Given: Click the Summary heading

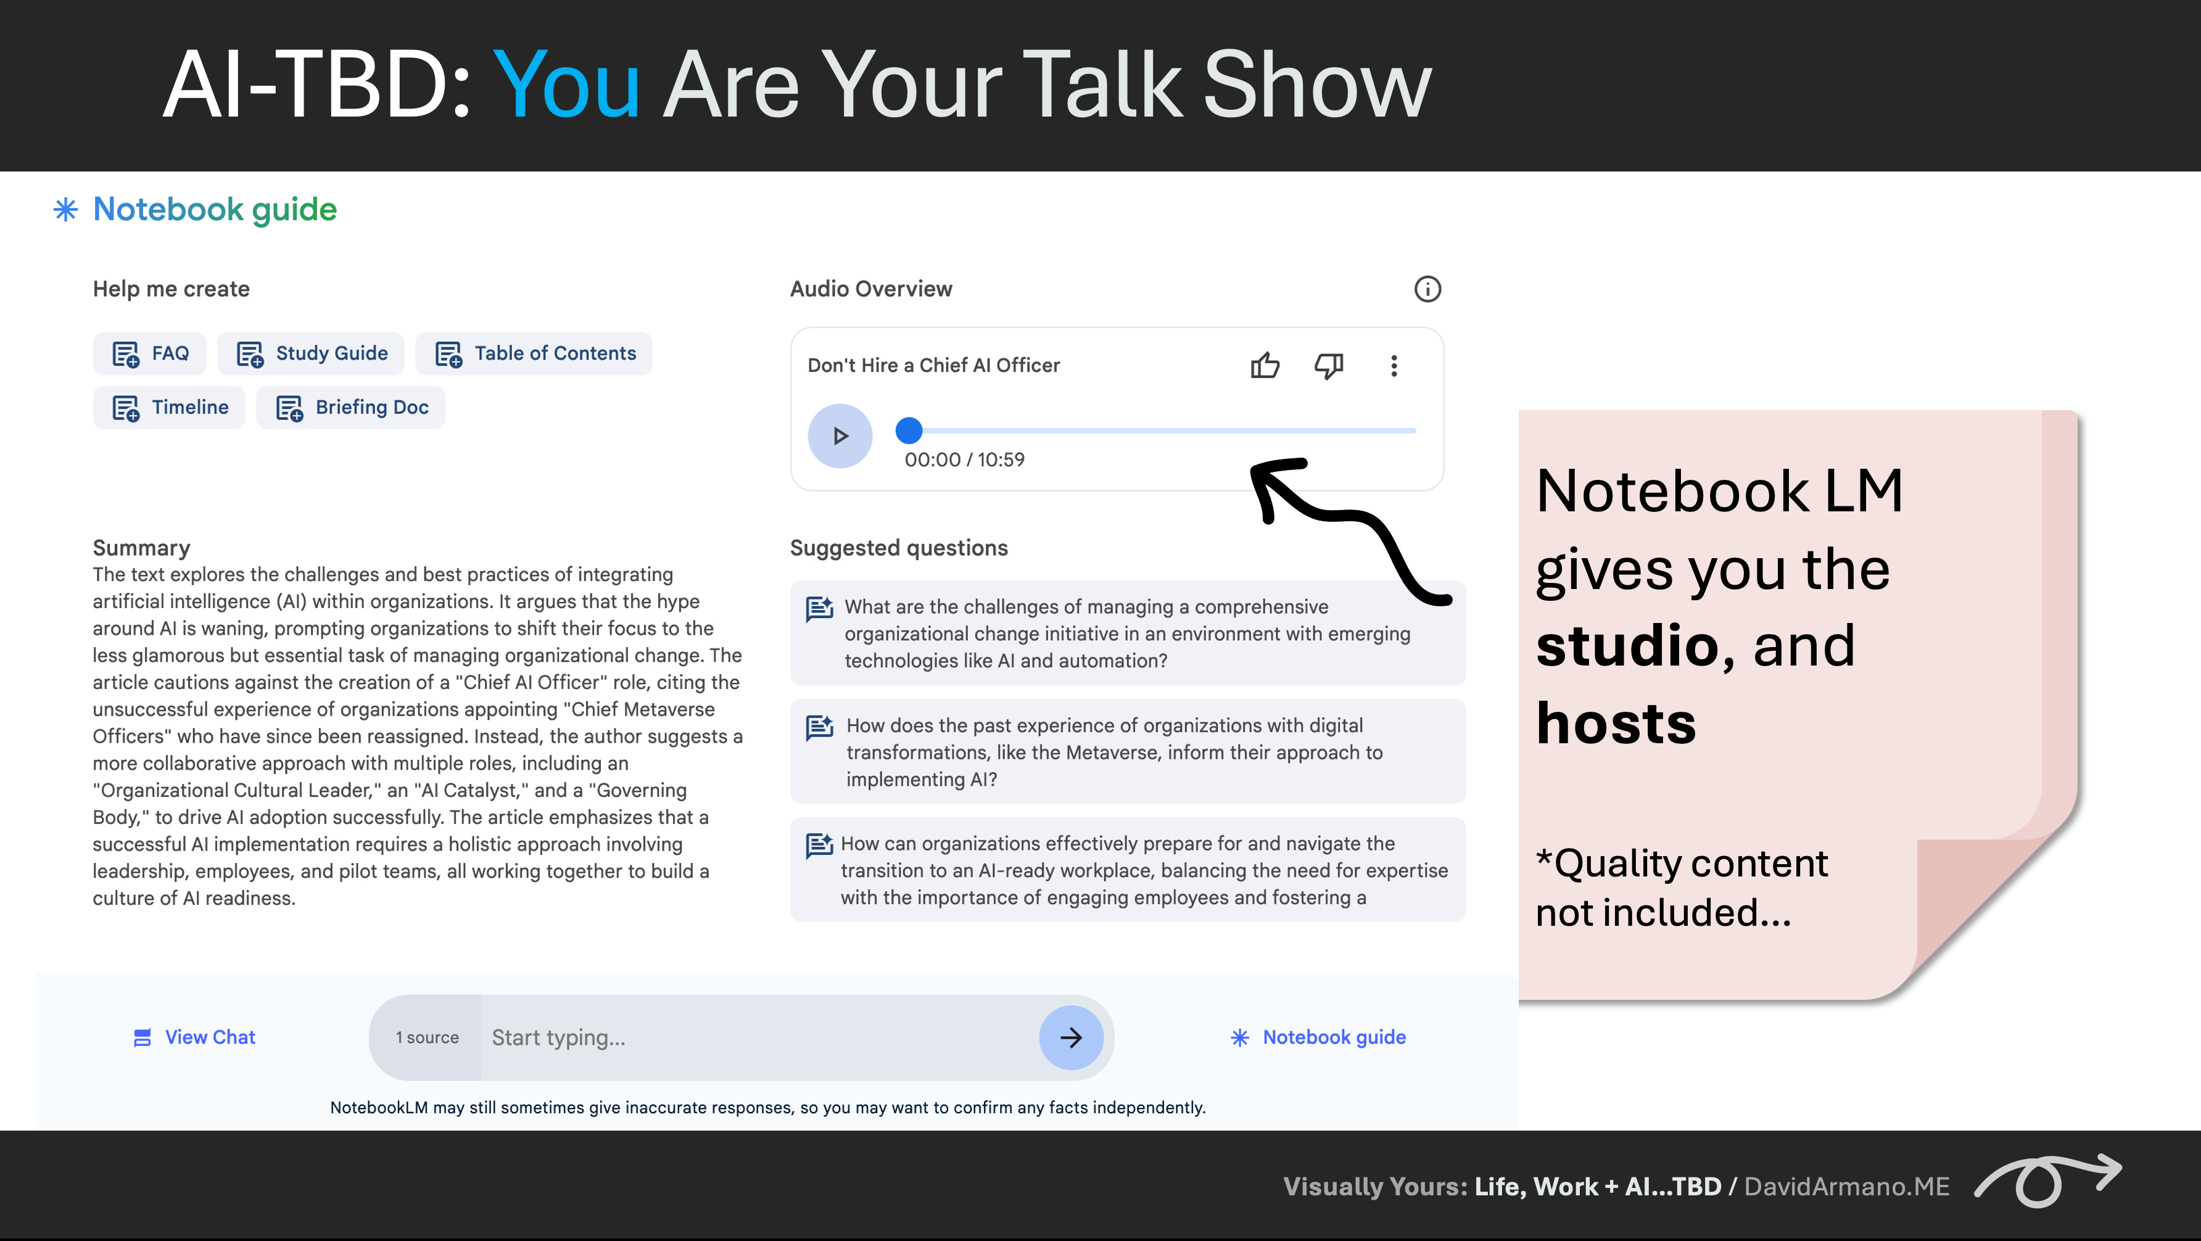Looking at the screenshot, I should (142, 548).
